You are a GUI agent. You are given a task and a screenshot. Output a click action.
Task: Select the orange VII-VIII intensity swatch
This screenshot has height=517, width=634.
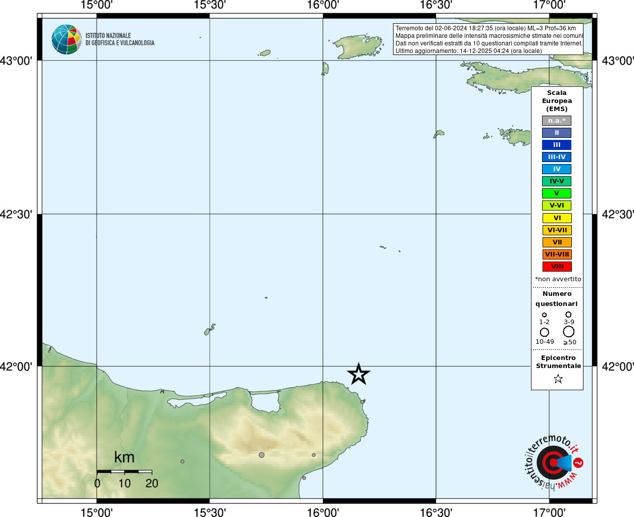(557, 254)
